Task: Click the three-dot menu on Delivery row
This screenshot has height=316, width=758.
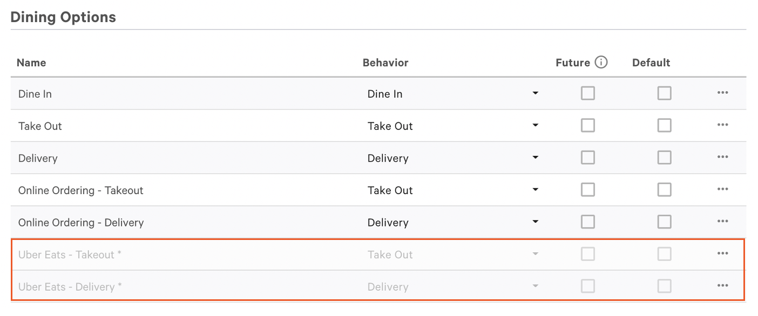Action: 722,157
